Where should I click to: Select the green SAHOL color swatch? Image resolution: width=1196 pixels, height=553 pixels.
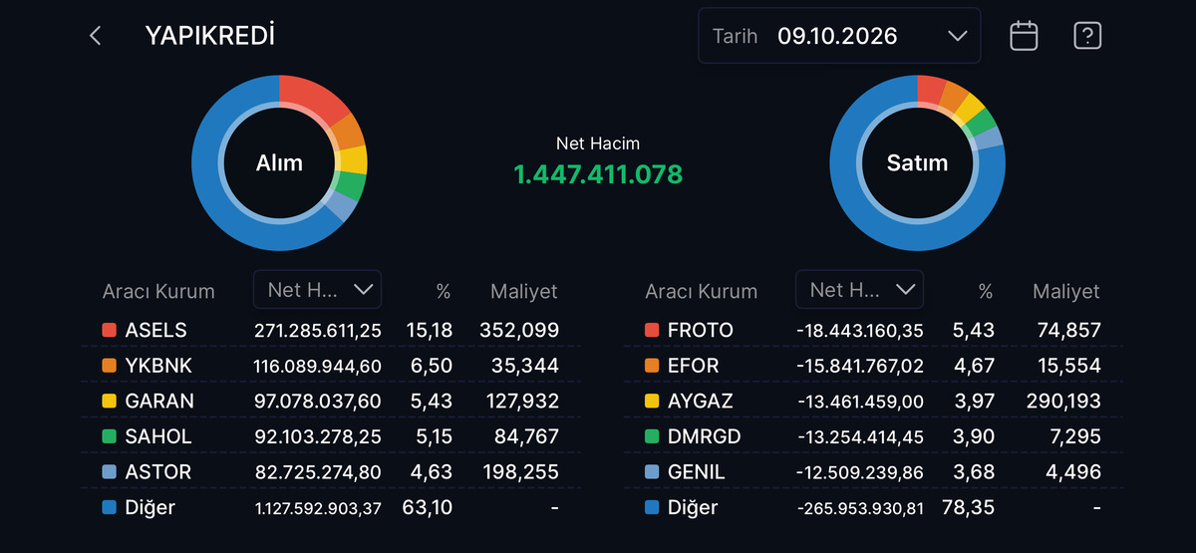[x=110, y=436]
